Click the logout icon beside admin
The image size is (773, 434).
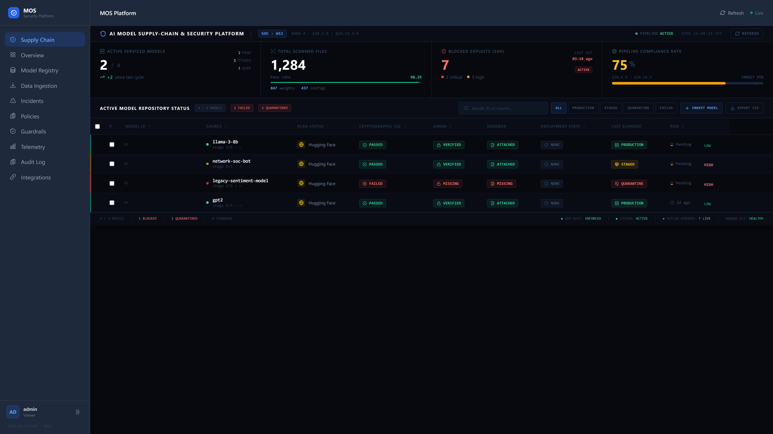coord(78,412)
